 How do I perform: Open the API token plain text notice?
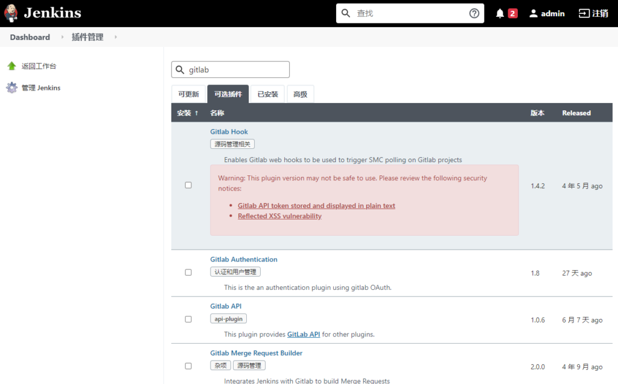[316, 206]
